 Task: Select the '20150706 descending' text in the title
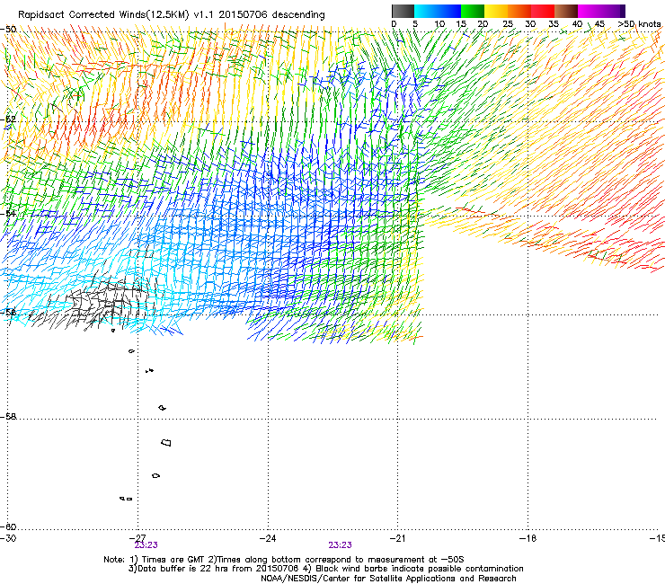click(271, 15)
